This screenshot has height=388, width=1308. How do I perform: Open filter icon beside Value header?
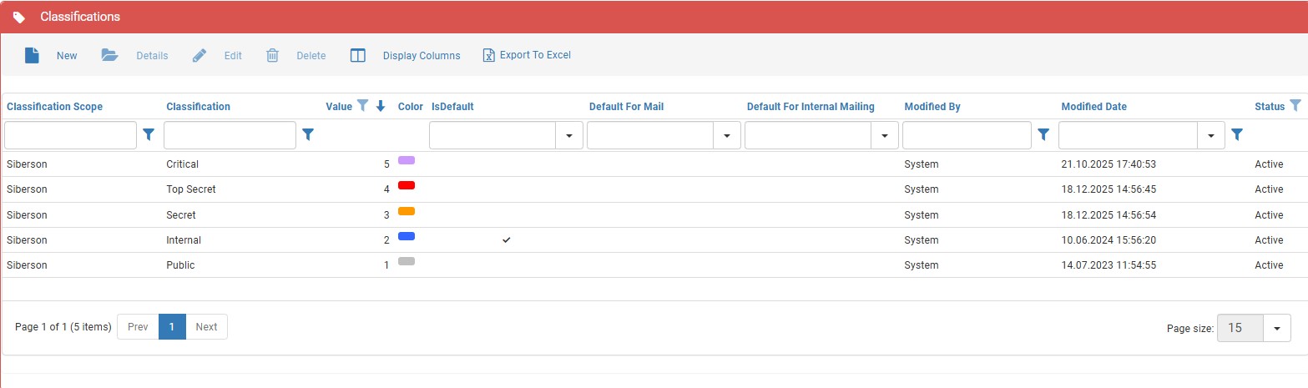362,105
